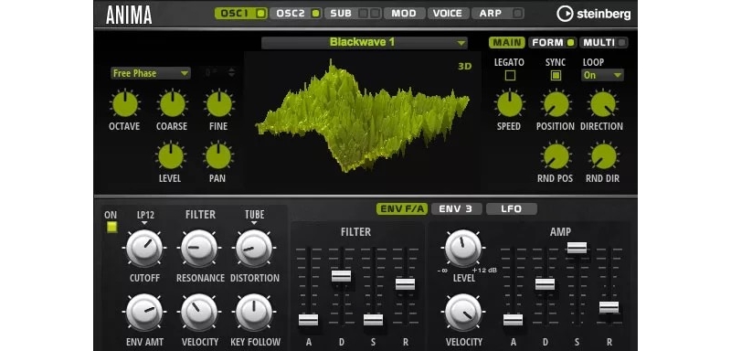731x351 pixels.
Task: Click the amp envelope Sustain fader
Action: point(577,248)
